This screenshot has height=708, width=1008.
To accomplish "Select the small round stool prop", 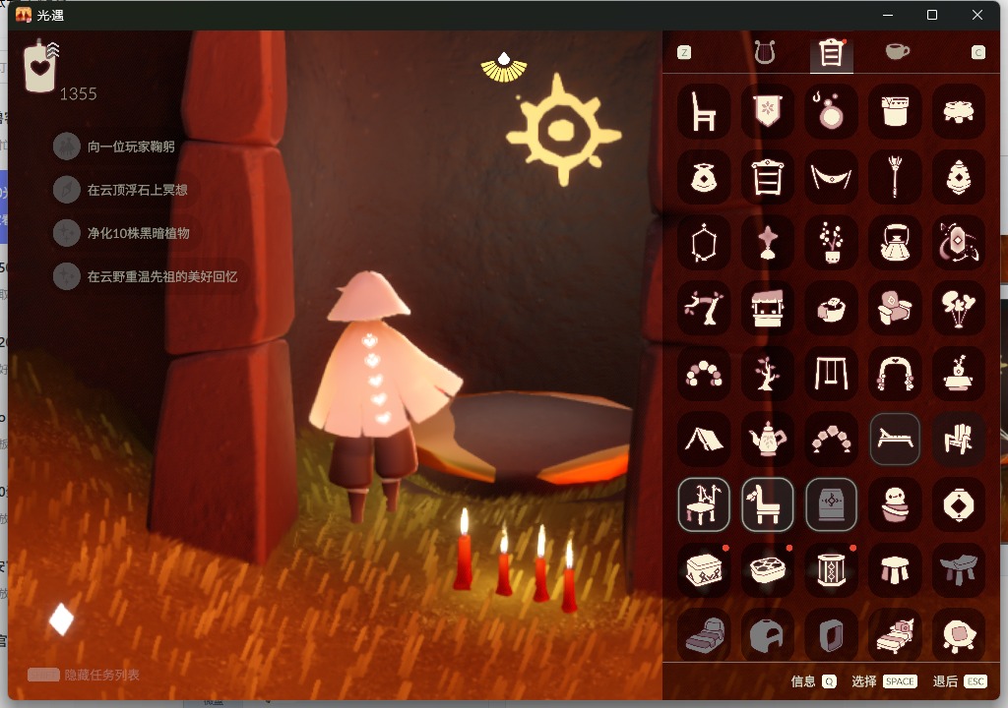I will tap(894, 570).
